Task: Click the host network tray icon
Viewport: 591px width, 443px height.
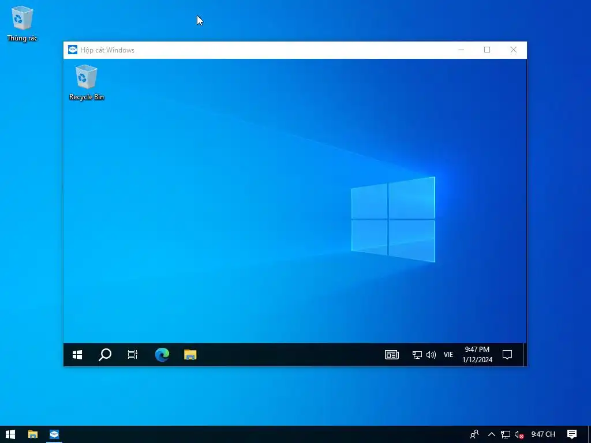Action: pos(506,434)
